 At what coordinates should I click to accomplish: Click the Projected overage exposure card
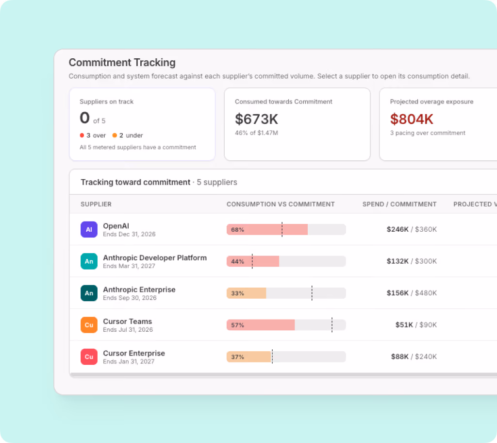point(438,124)
